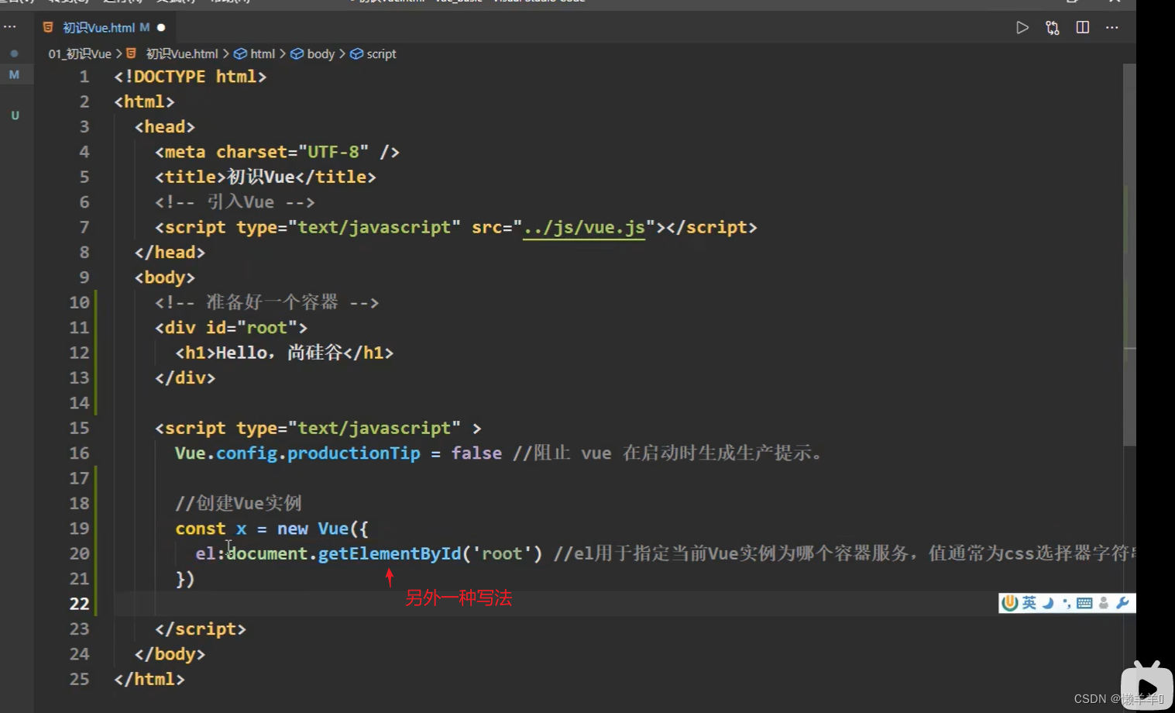Image resolution: width=1175 pixels, height=713 pixels.
Task: Expand the script breadcrumb dropdown
Action: tap(380, 54)
